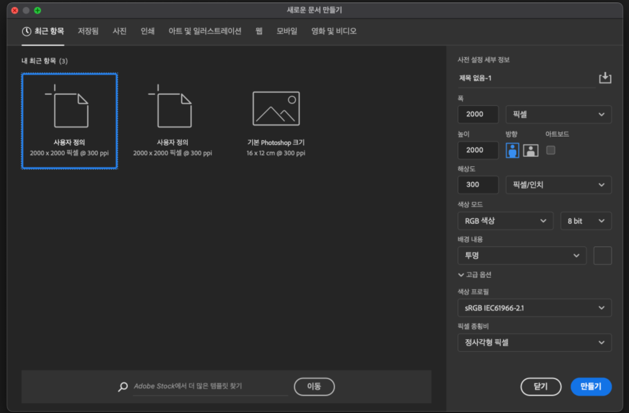Screen dimensions: 629x413
Task: Click the 폭 width input field
Action: click(478, 114)
